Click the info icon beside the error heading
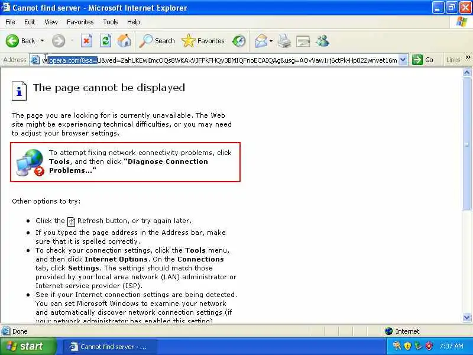The image size is (473, 355). [x=19, y=91]
